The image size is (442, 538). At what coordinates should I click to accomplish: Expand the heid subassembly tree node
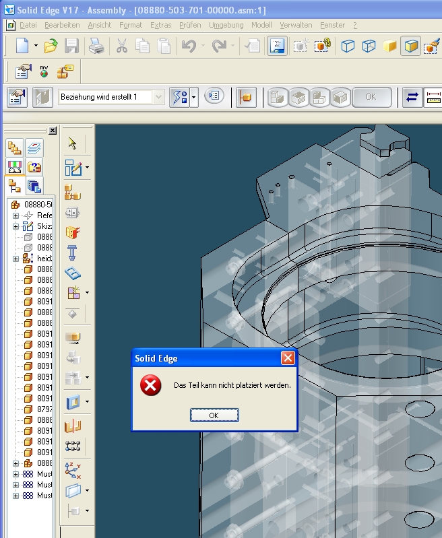pos(15,259)
